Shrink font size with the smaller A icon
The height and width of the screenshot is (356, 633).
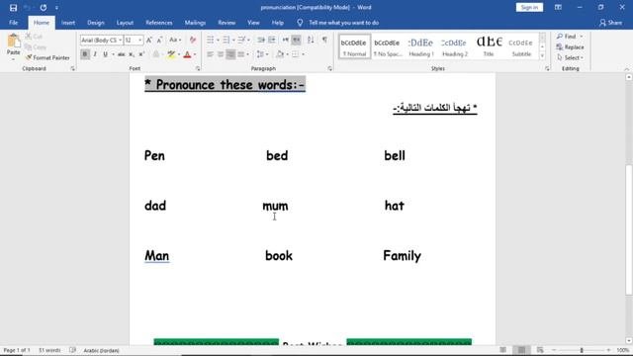click(160, 40)
